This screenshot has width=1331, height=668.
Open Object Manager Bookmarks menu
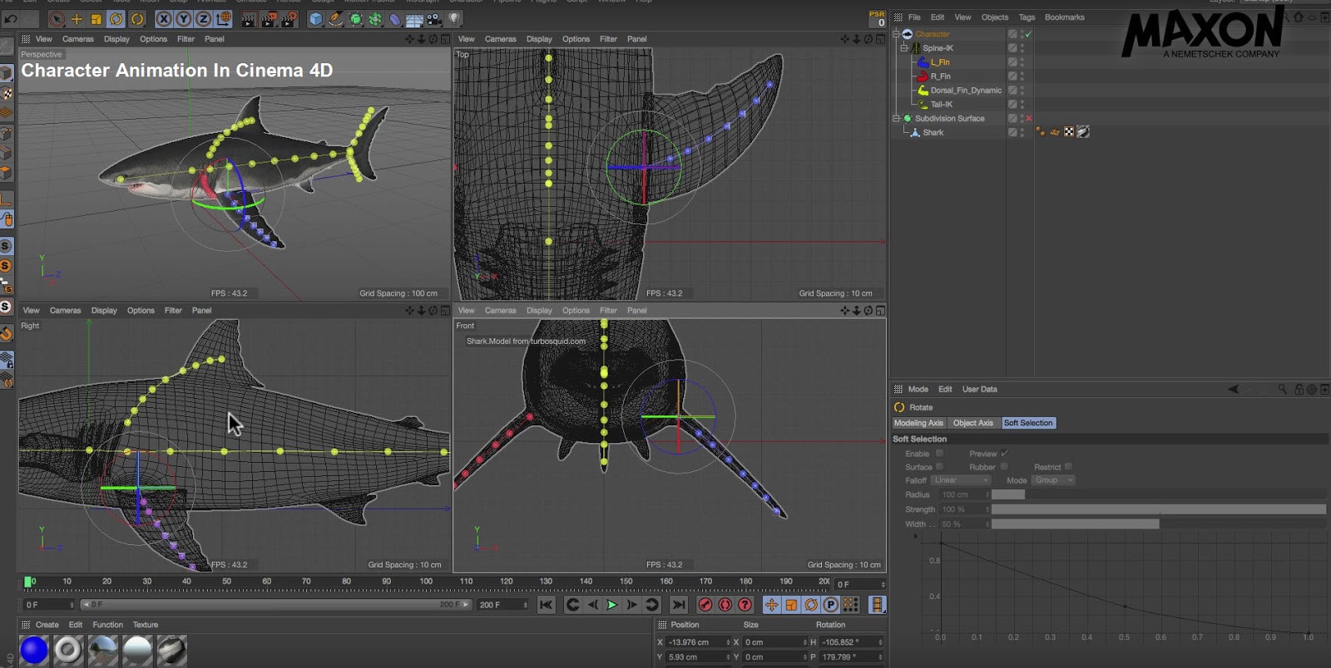(x=1064, y=17)
